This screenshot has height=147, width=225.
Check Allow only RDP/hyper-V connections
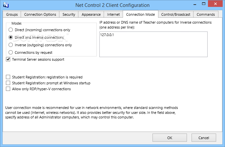[x=8, y=89]
